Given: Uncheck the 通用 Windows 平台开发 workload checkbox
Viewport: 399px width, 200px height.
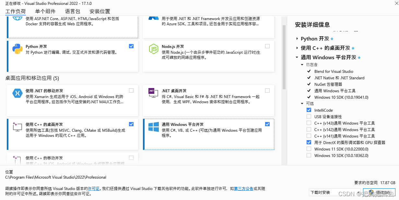Looking at the screenshot, I should (267, 124).
